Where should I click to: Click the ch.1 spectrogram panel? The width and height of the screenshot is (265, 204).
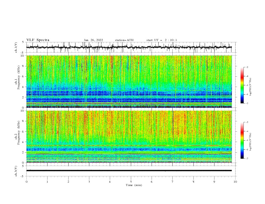point(129,81)
